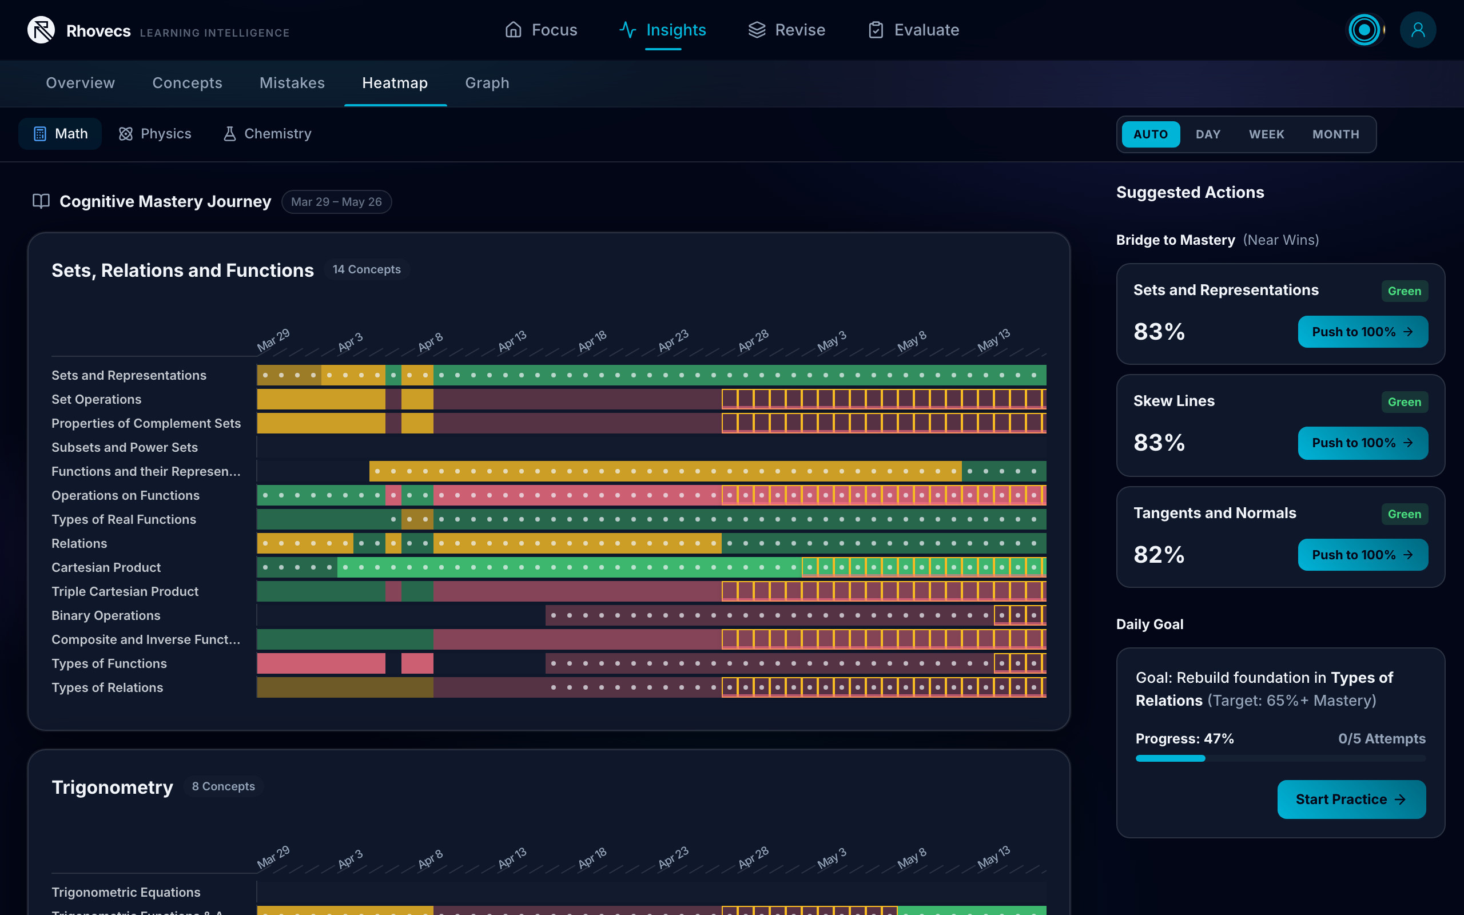Select the Math subject
1464x915 pixels.
tap(60, 134)
